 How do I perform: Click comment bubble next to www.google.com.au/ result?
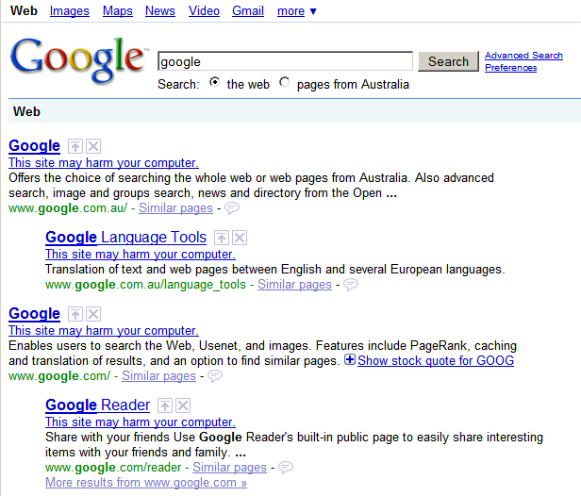[232, 208]
